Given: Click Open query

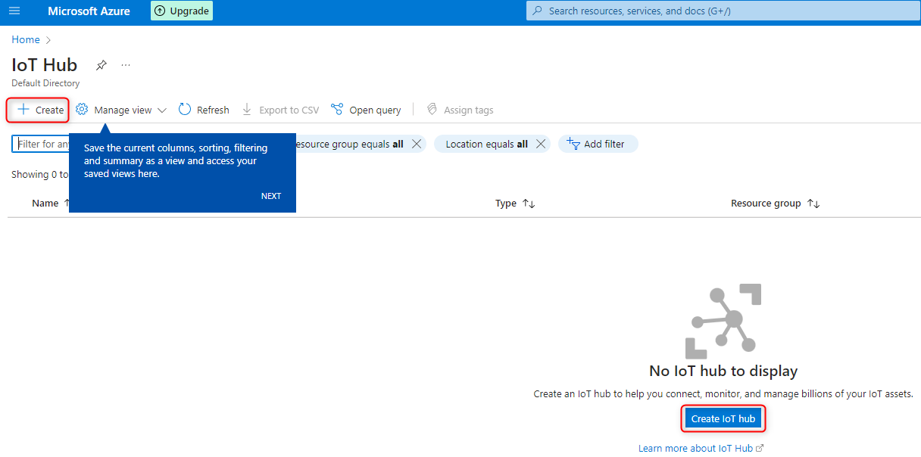Looking at the screenshot, I should (x=366, y=110).
